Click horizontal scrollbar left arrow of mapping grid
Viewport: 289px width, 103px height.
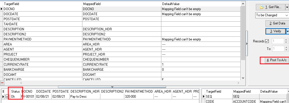point(21,83)
